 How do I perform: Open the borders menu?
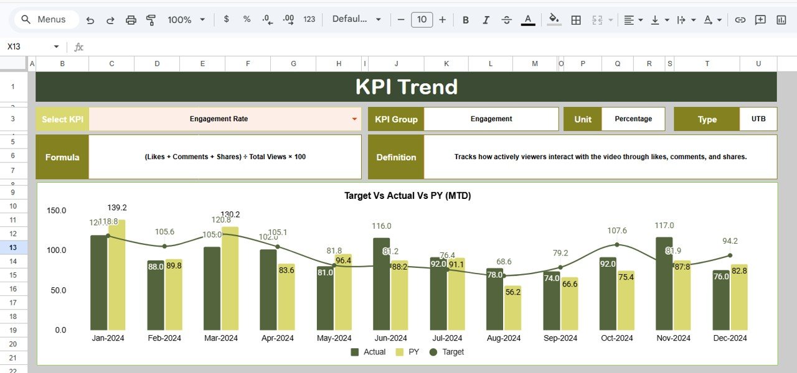pos(576,19)
